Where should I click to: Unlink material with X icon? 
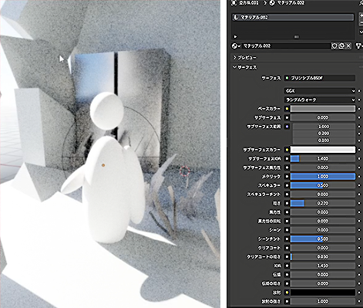tap(348, 46)
